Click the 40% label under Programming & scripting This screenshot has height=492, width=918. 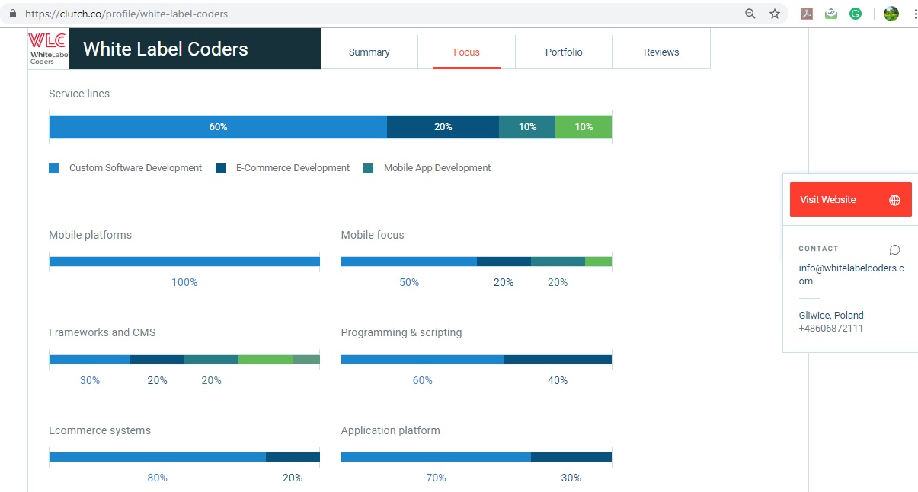click(x=558, y=380)
